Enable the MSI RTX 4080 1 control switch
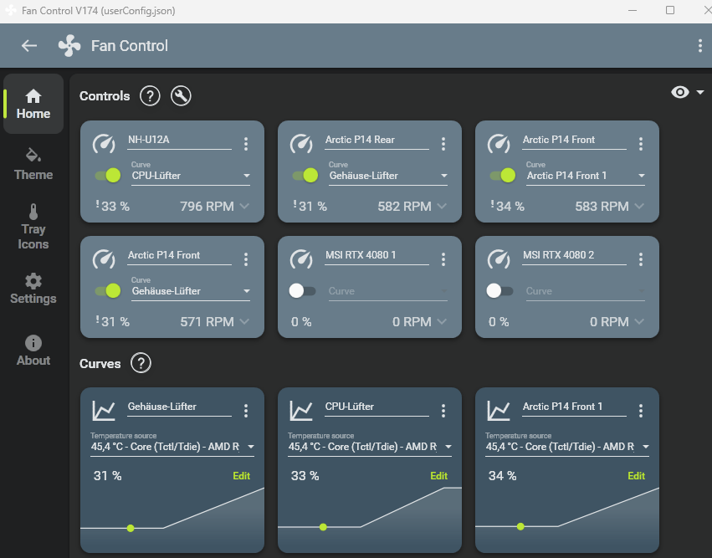Image resolution: width=712 pixels, height=558 pixels. click(302, 290)
